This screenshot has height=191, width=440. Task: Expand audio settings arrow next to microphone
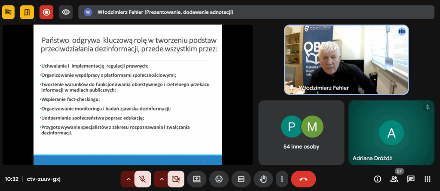[128, 179]
